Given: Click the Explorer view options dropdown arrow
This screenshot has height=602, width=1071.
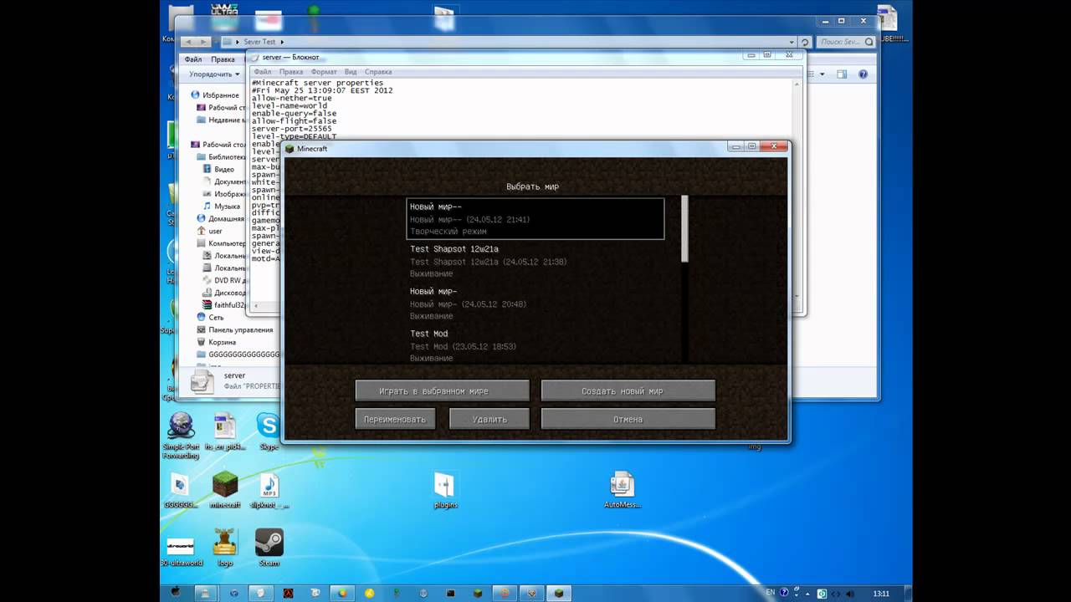Looking at the screenshot, I should pyautogui.click(x=822, y=74).
